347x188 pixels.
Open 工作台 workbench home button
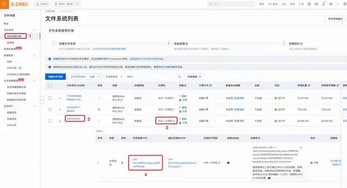(x=42, y=4)
